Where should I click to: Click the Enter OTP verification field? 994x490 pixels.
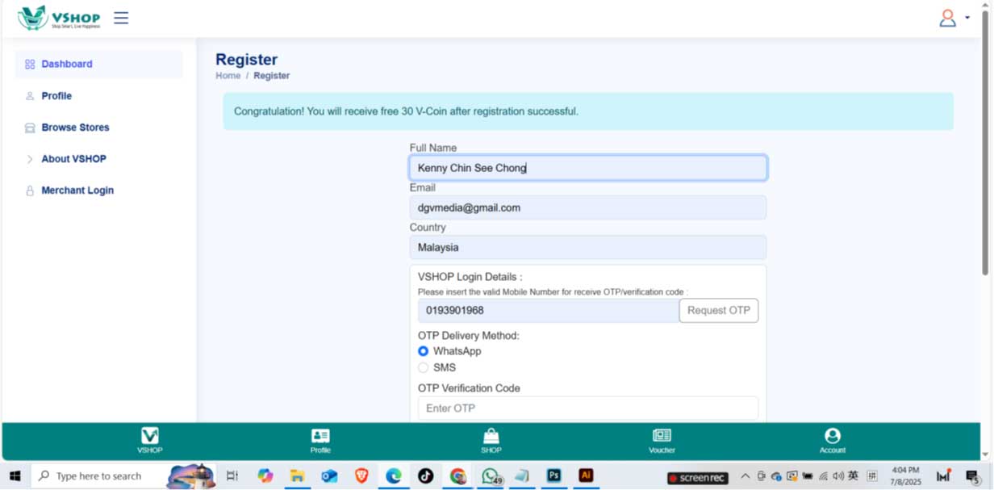pos(588,408)
